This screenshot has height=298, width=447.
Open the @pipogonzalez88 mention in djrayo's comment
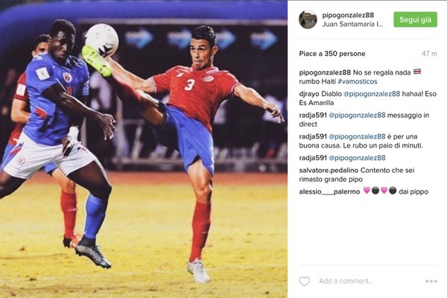372,94
